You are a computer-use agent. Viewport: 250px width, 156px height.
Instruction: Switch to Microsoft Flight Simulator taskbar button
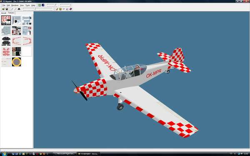click(65, 154)
